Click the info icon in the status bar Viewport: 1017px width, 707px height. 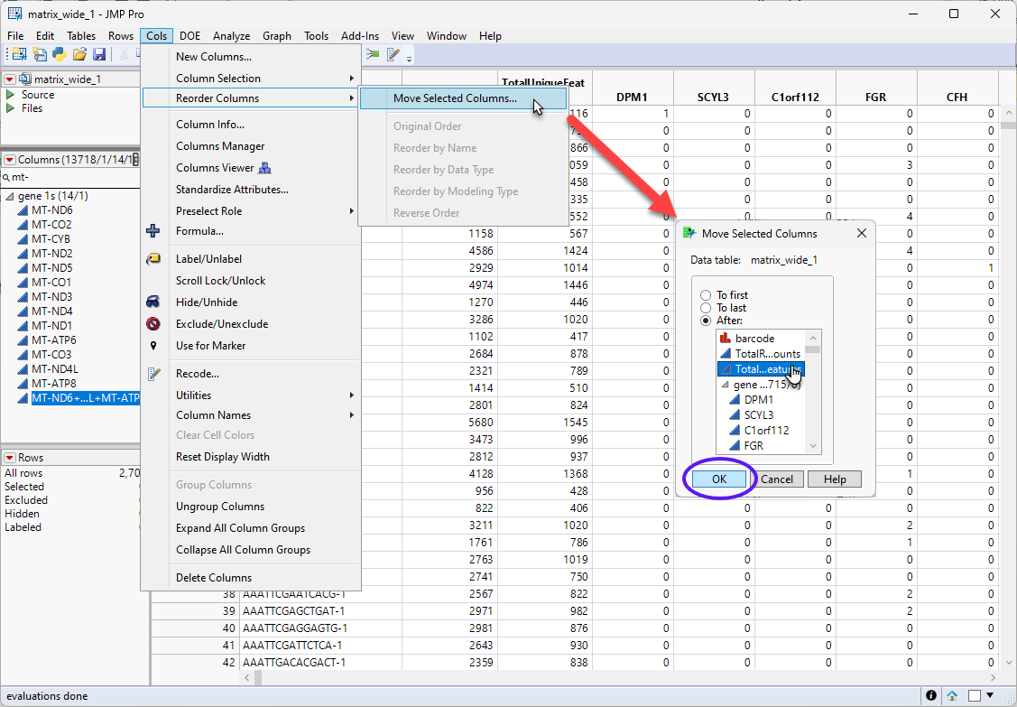(x=930, y=696)
